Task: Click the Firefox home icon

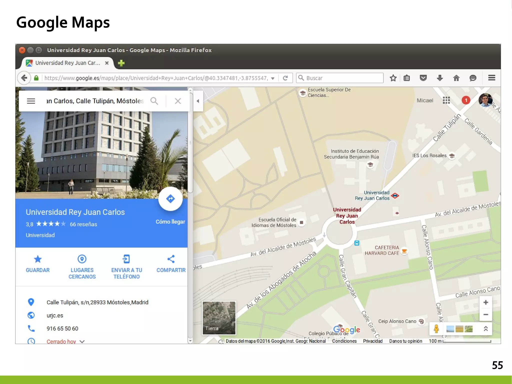Action: (456, 78)
